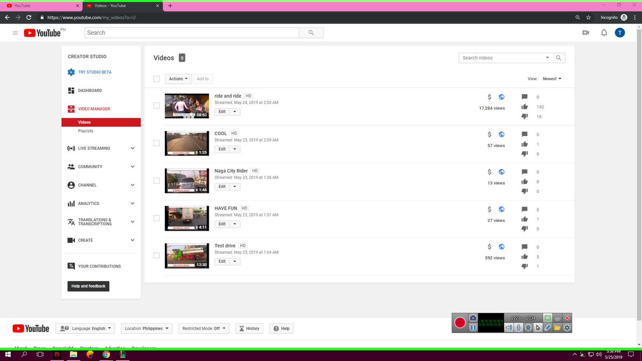This screenshot has width=642, height=361.
Task: Click the search magnifier button in header
Action: pos(311,33)
